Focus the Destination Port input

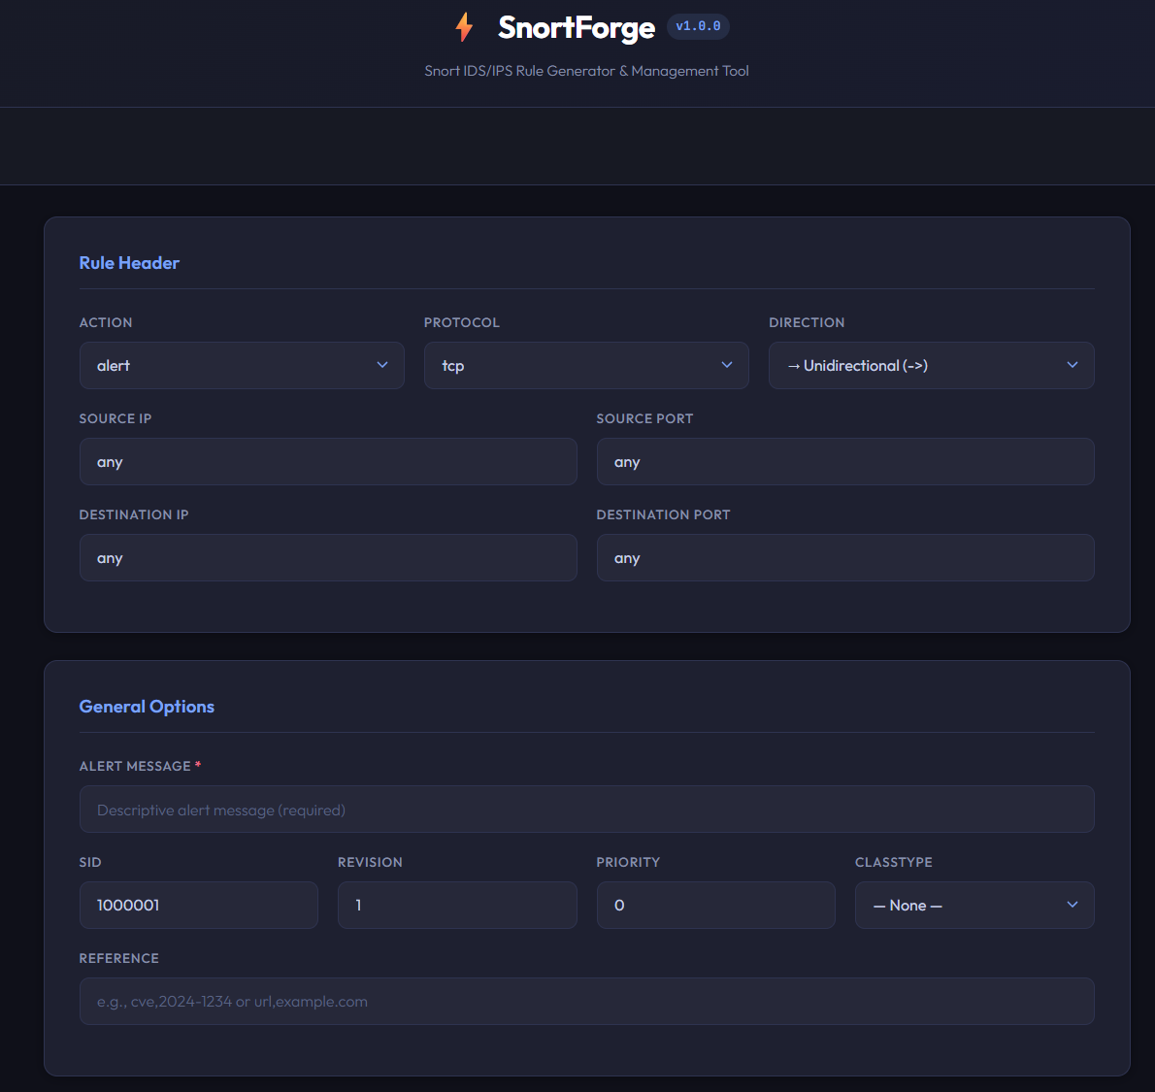click(845, 558)
